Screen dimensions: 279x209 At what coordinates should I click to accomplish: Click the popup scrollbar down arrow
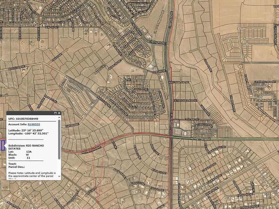point(59,176)
